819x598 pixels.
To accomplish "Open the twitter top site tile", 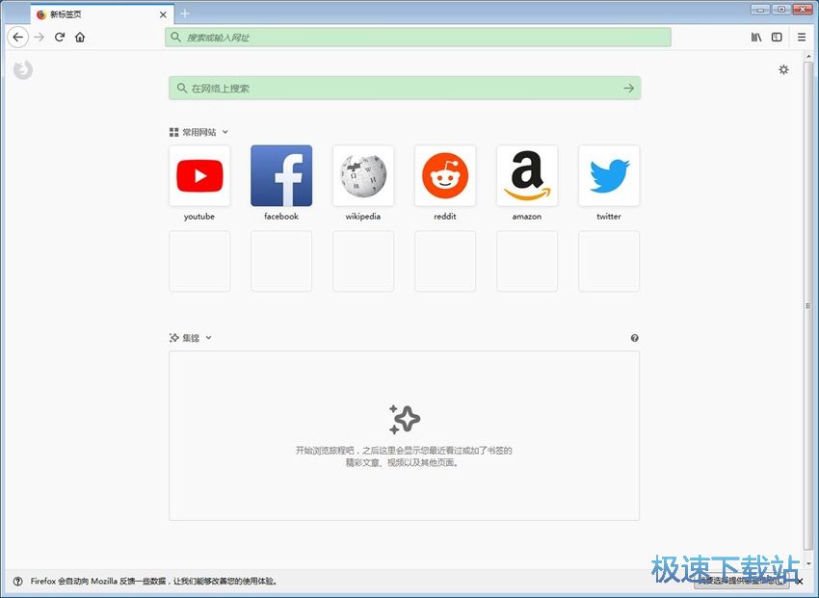I will [609, 176].
